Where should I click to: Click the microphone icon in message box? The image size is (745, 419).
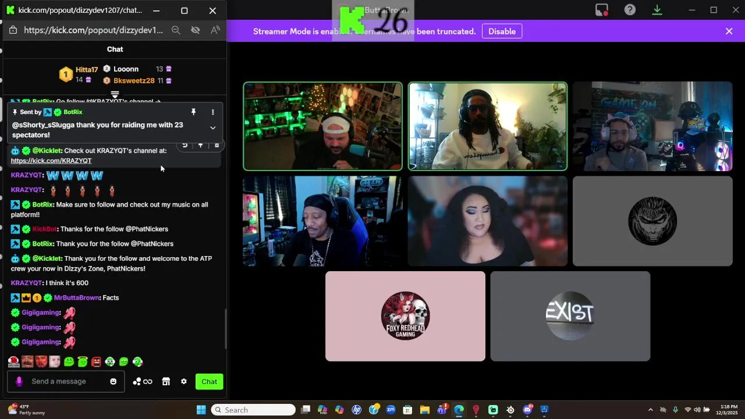[19, 381]
